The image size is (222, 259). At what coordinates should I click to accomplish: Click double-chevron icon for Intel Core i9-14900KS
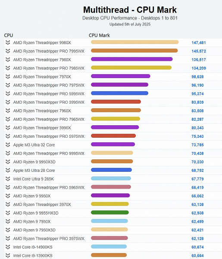tap(8, 247)
